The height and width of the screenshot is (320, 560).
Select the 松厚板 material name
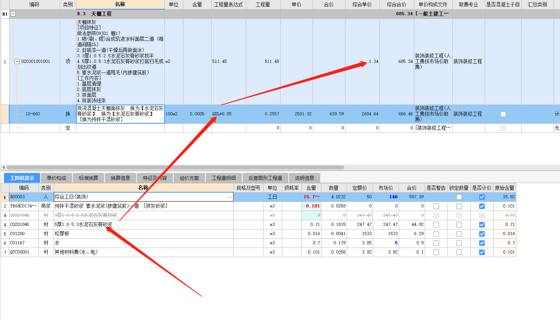click(144, 234)
